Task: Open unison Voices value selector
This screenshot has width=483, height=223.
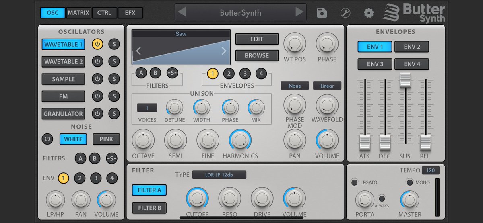Action: point(147,108)
